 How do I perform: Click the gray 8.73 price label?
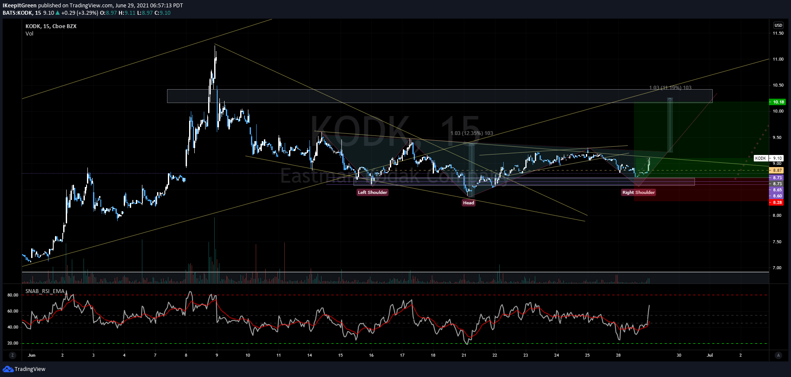[x=778, y=184]
